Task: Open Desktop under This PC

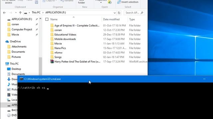Action: (16, 69)
